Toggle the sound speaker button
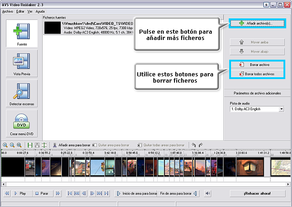Screen dimensions: 292x207 208,194
